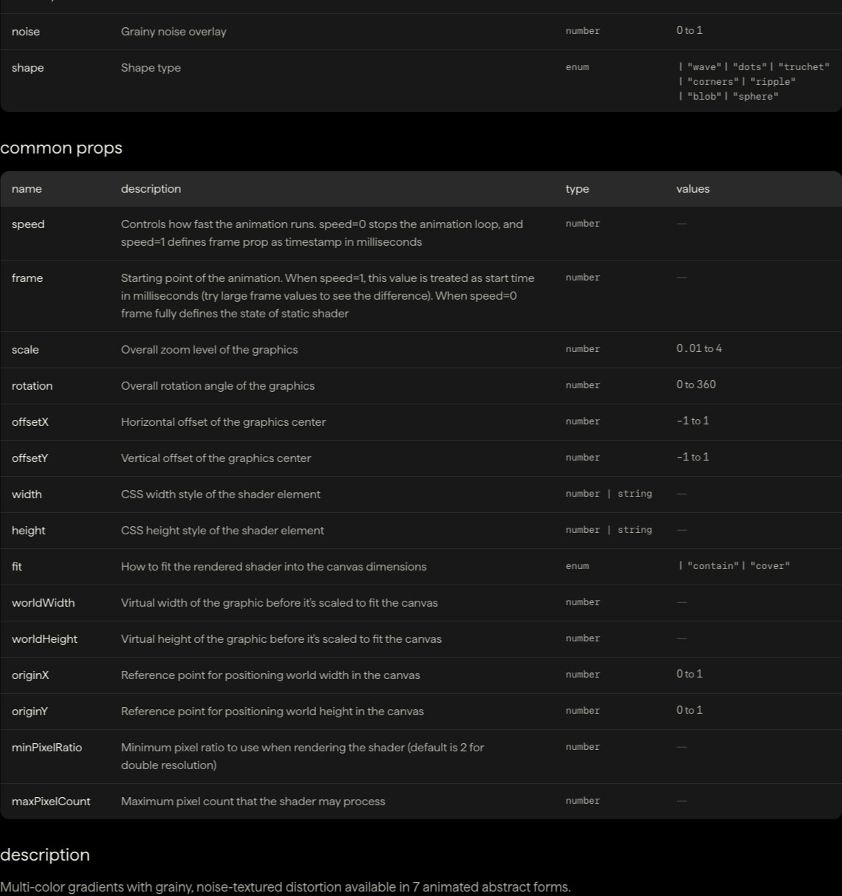Screen dimensions: 842x896
Task: Click the 'shape' prop name
Action: coord(27,68)
